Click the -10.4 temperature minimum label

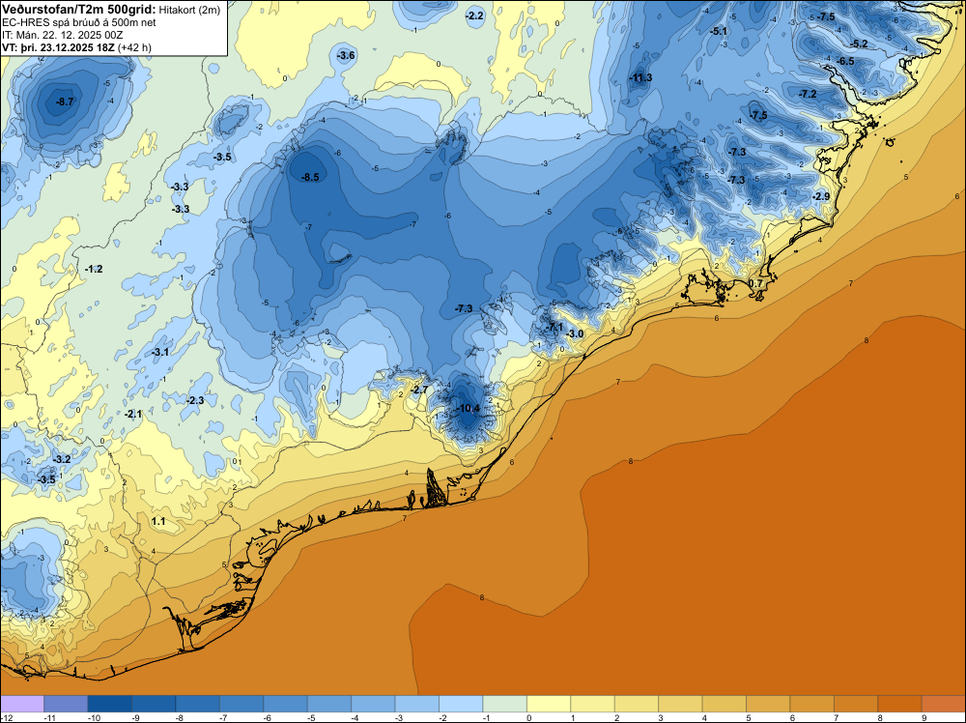469,408
